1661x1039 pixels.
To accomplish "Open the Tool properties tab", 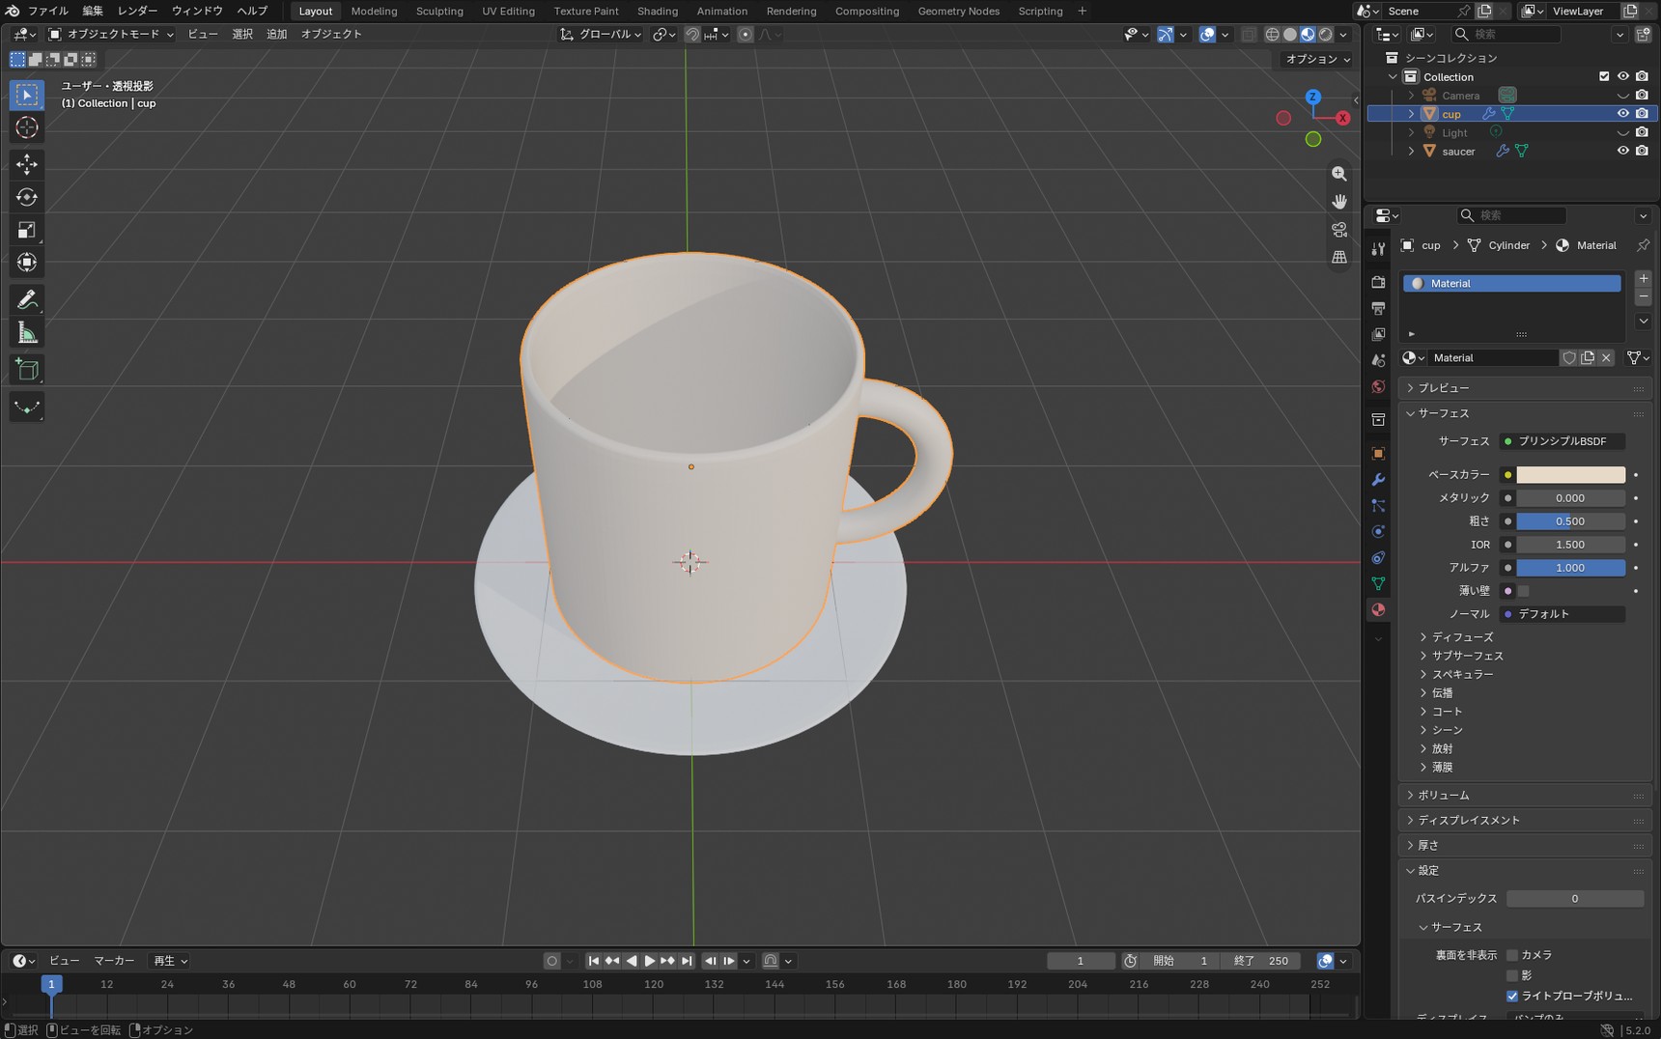I will (x=1378, y=249).
